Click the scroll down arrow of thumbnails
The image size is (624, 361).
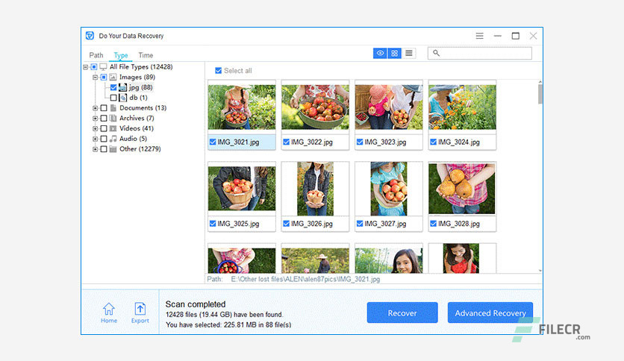[x=540, y=271]
